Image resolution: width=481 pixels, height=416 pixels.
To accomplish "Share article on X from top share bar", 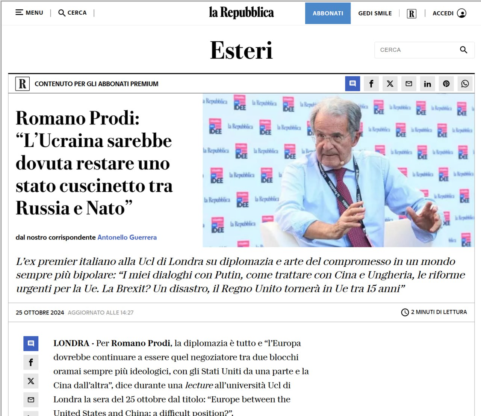I will [x=390, y=83].
